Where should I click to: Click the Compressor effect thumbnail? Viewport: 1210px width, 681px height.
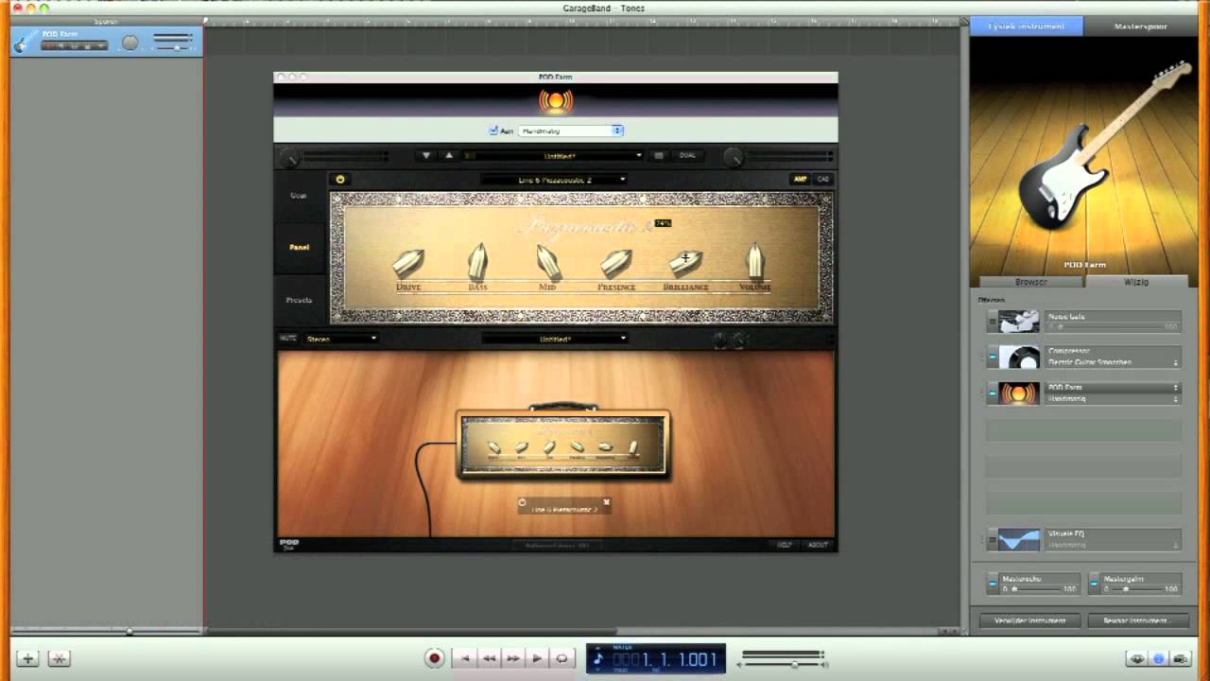(x=1019, y=358)
